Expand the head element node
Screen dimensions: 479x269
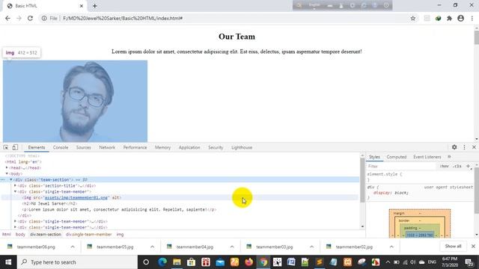tap(7, 167)
